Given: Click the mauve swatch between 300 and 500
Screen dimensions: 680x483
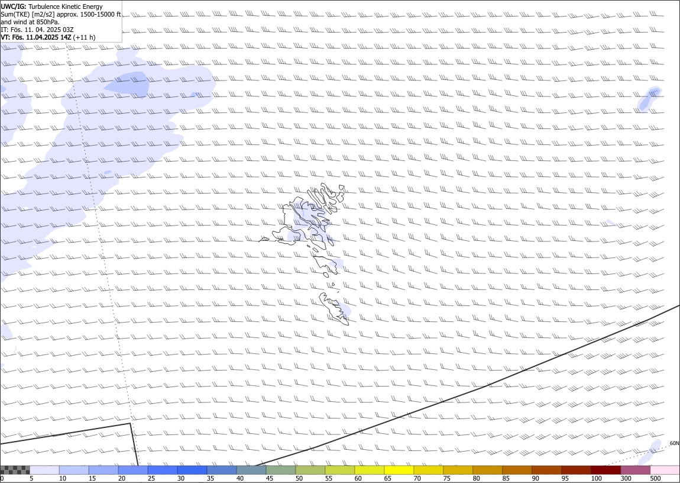Looking at the screenshot, I should pyautogui.click(x=635, y=470).
